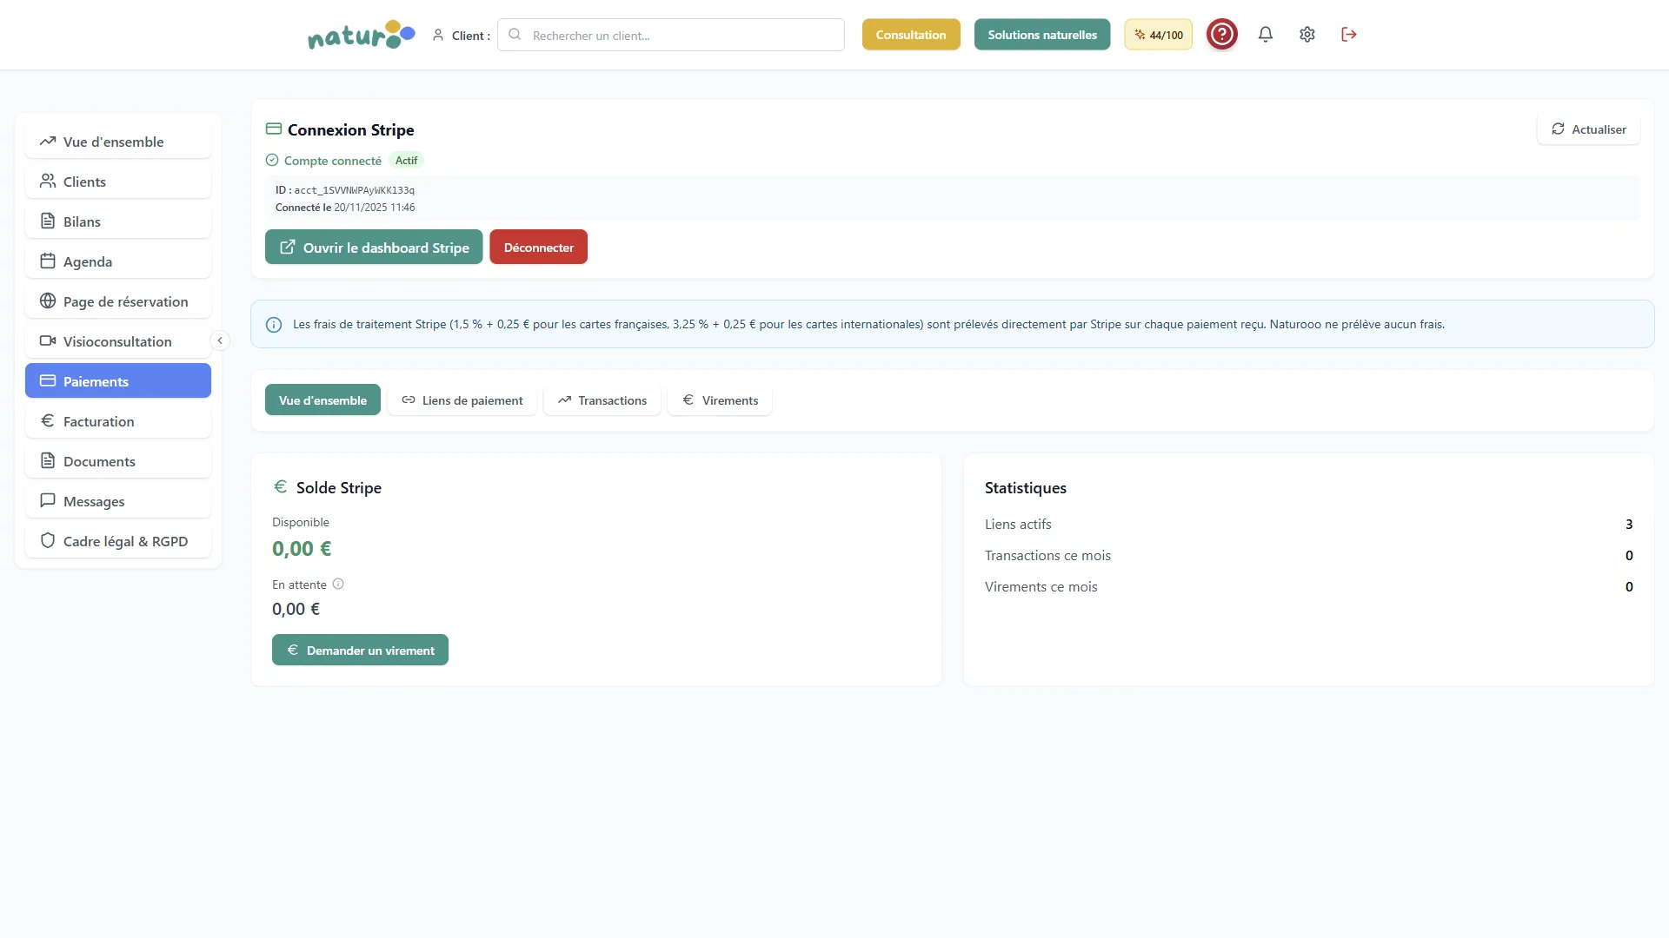The height and width of the screenshot is (938, 1669).
Task: Click the Consultation button
Action: (911, 35)
